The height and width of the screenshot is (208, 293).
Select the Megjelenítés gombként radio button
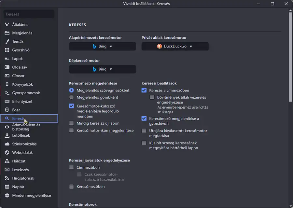pos(72,97)
